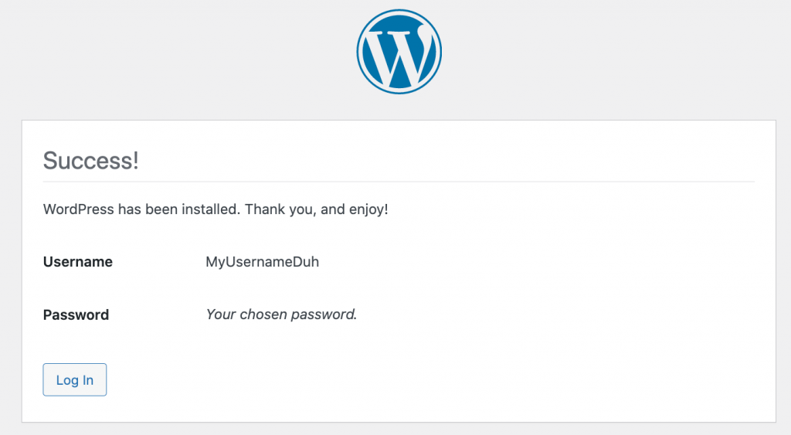Click the bold Password label
791x435 pixels.
[76, 314]
